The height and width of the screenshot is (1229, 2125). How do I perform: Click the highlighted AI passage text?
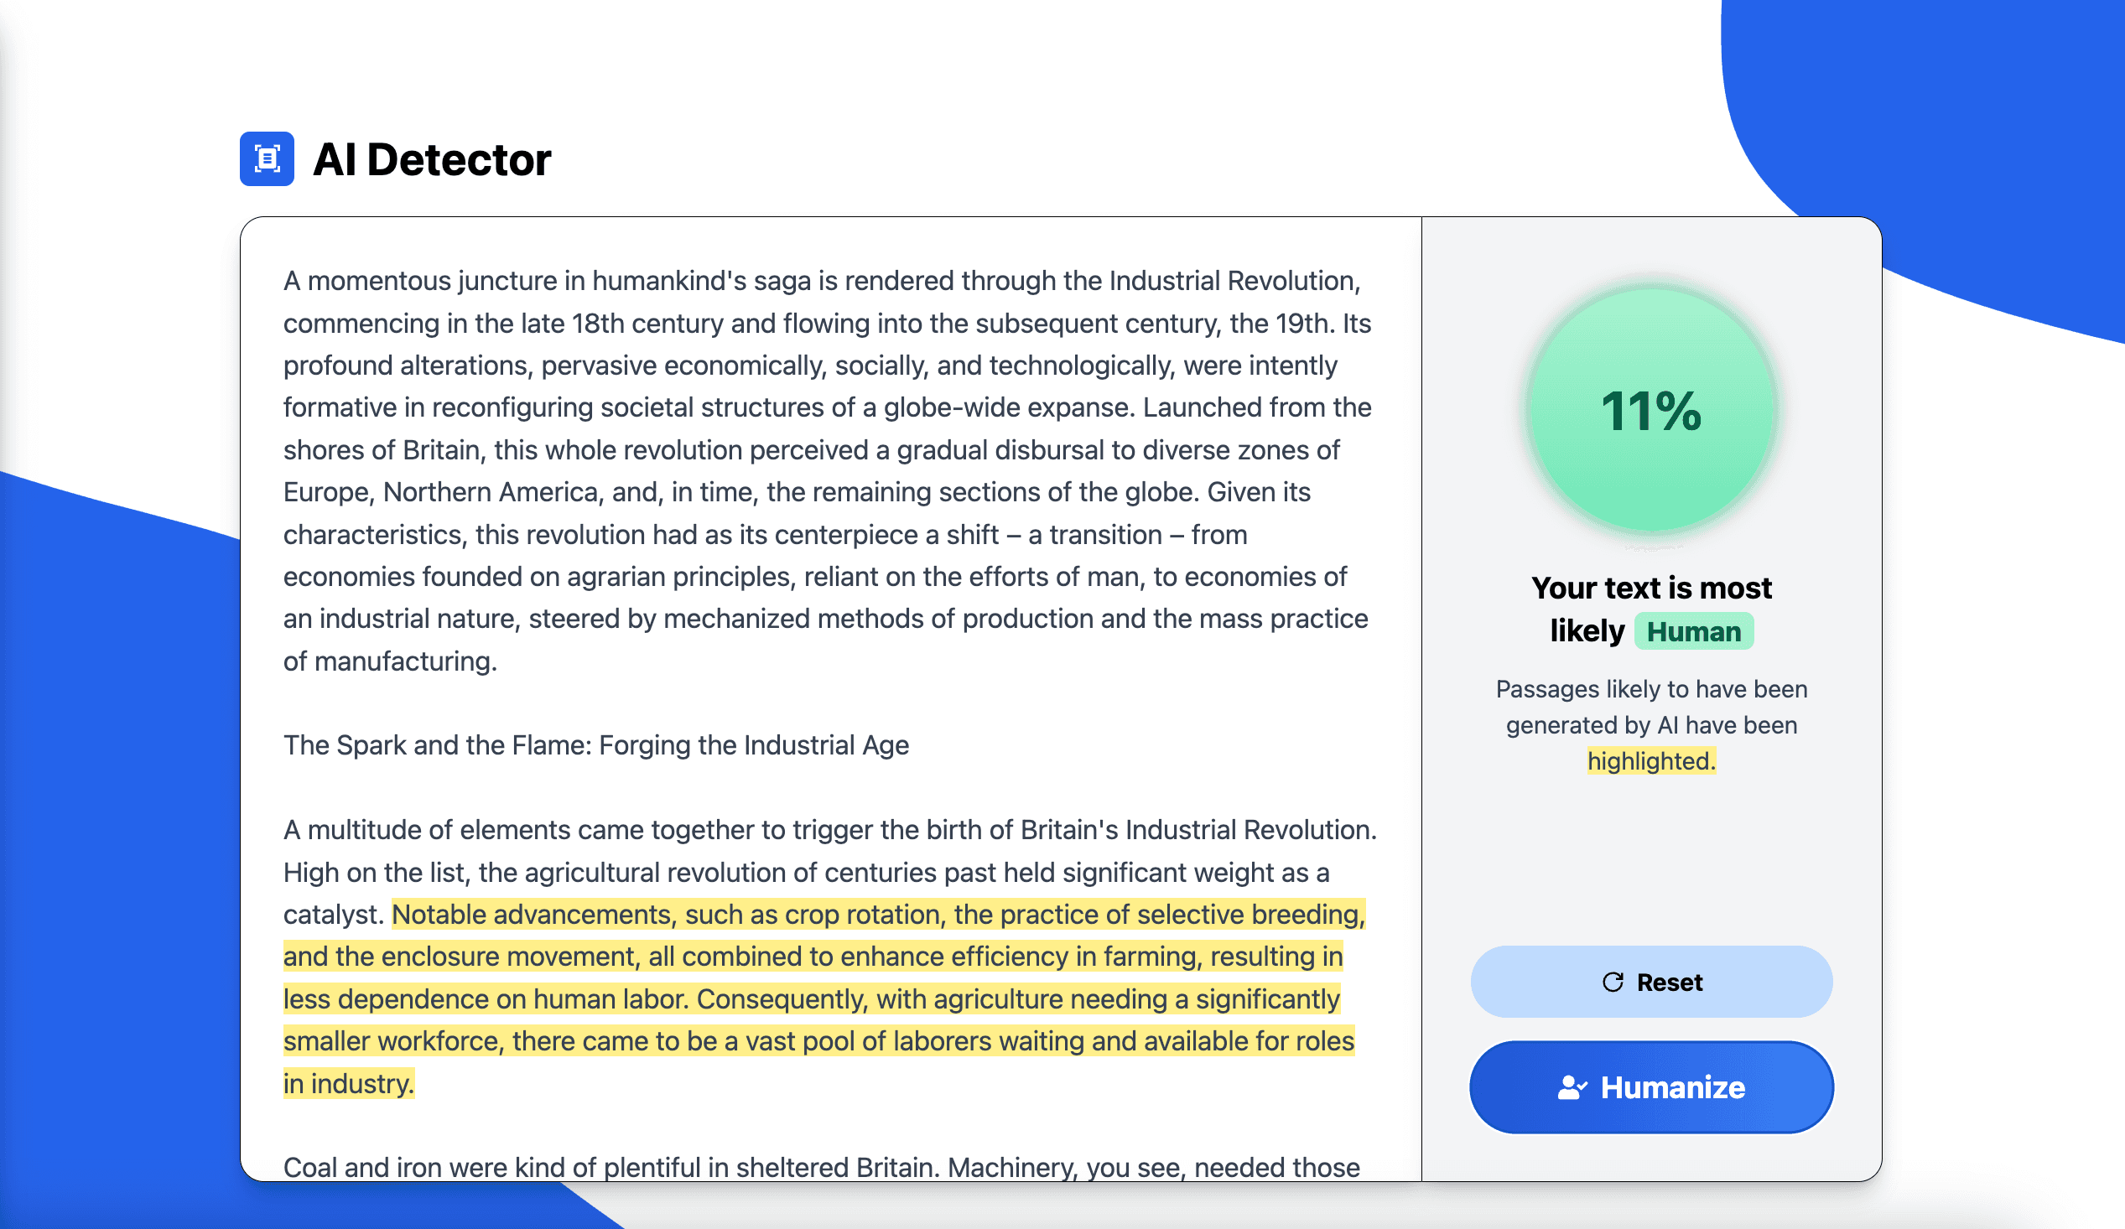[813, 999]
